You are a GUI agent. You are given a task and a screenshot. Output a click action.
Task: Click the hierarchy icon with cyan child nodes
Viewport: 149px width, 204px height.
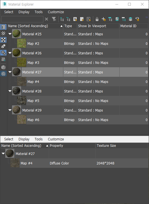point(124,19)
